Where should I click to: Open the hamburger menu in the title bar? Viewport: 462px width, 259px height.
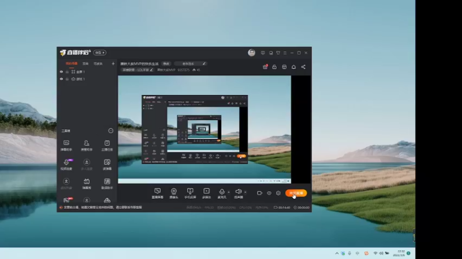(x=285, y=53)
